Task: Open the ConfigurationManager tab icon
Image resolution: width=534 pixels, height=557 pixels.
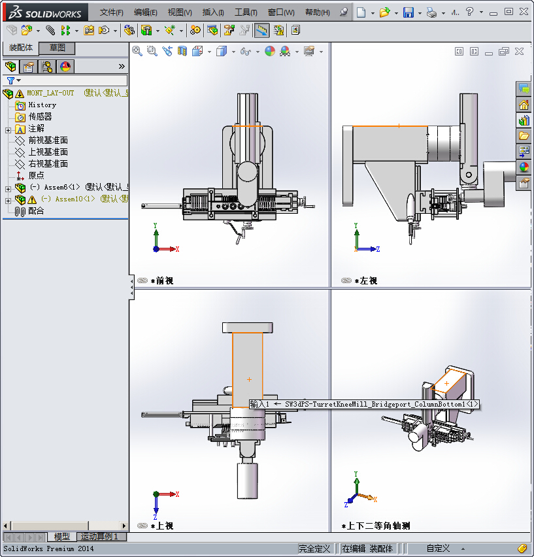Action: 47,67
